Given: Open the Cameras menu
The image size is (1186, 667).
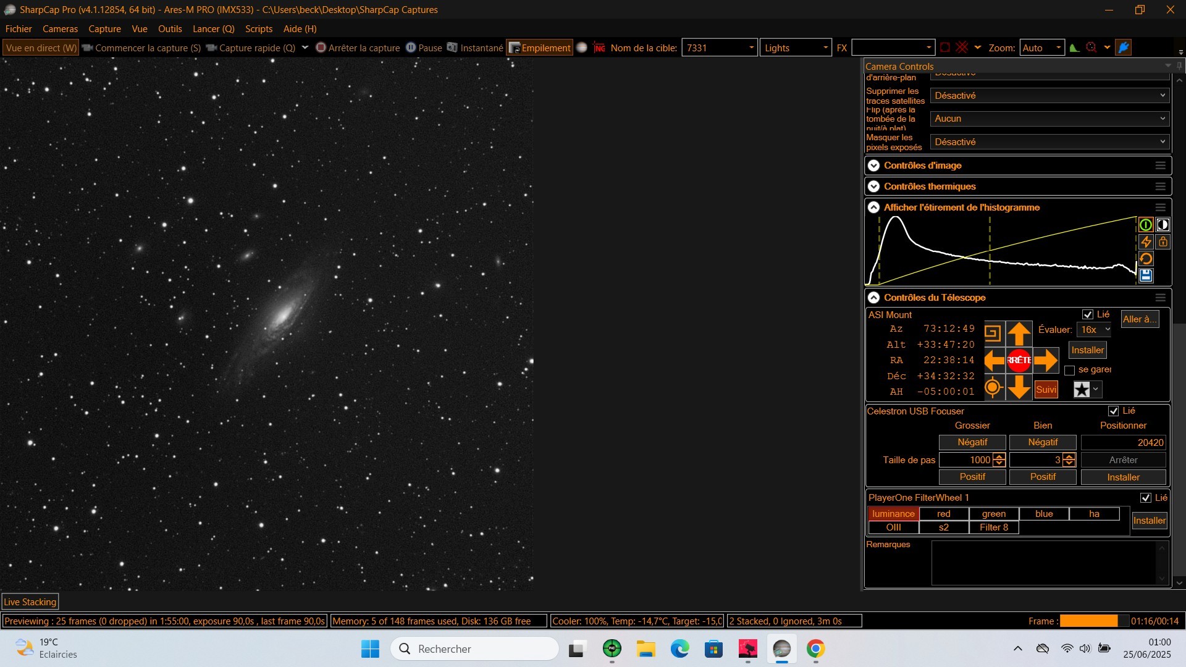Looking at the screenshot, I should tap(60, 29).
